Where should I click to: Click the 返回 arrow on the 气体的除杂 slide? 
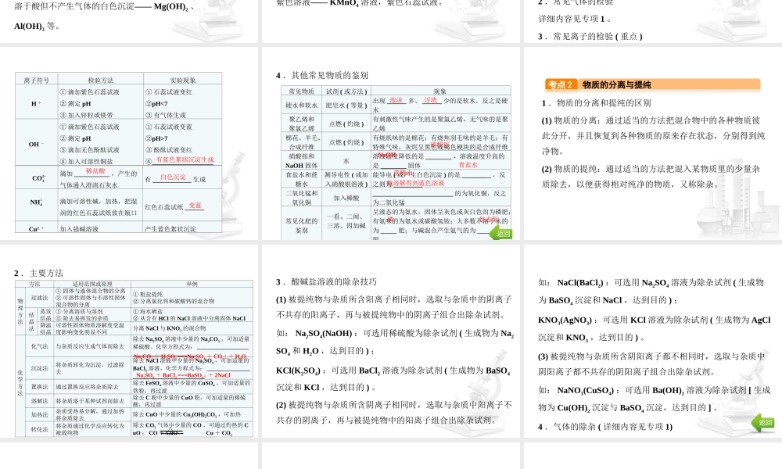pos(762,423)
